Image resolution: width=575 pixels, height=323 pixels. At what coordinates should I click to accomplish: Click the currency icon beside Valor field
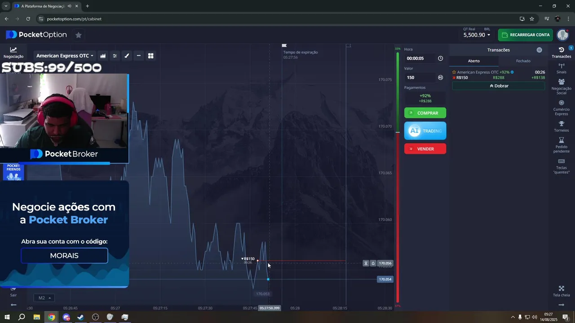[x=440, y=78]
